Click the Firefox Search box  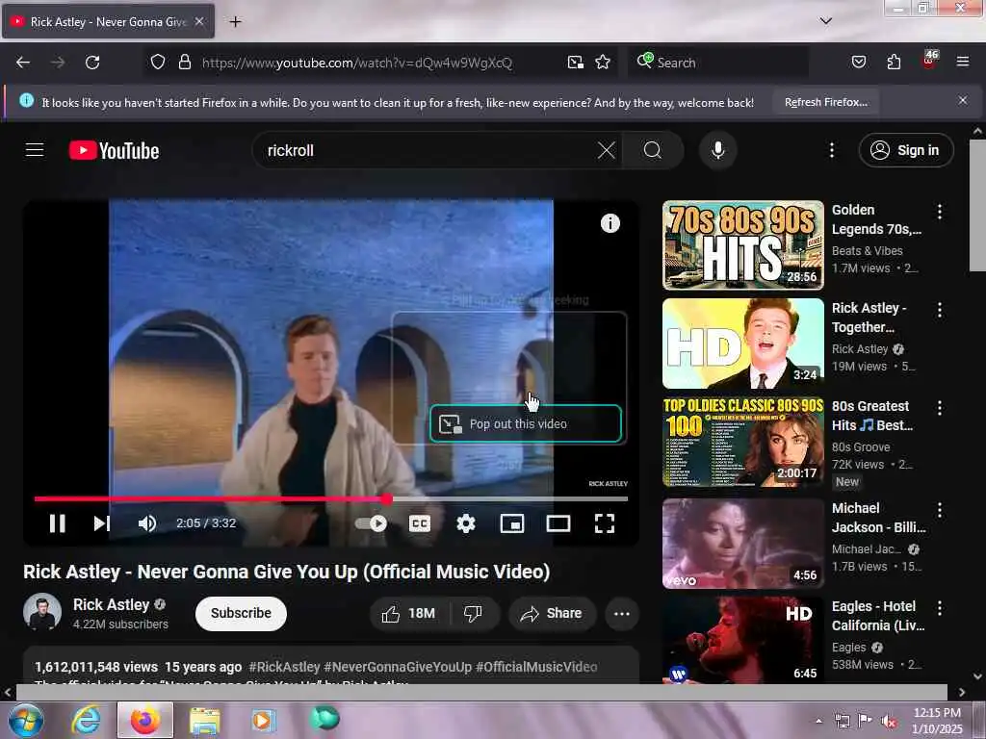click(718, 63)
